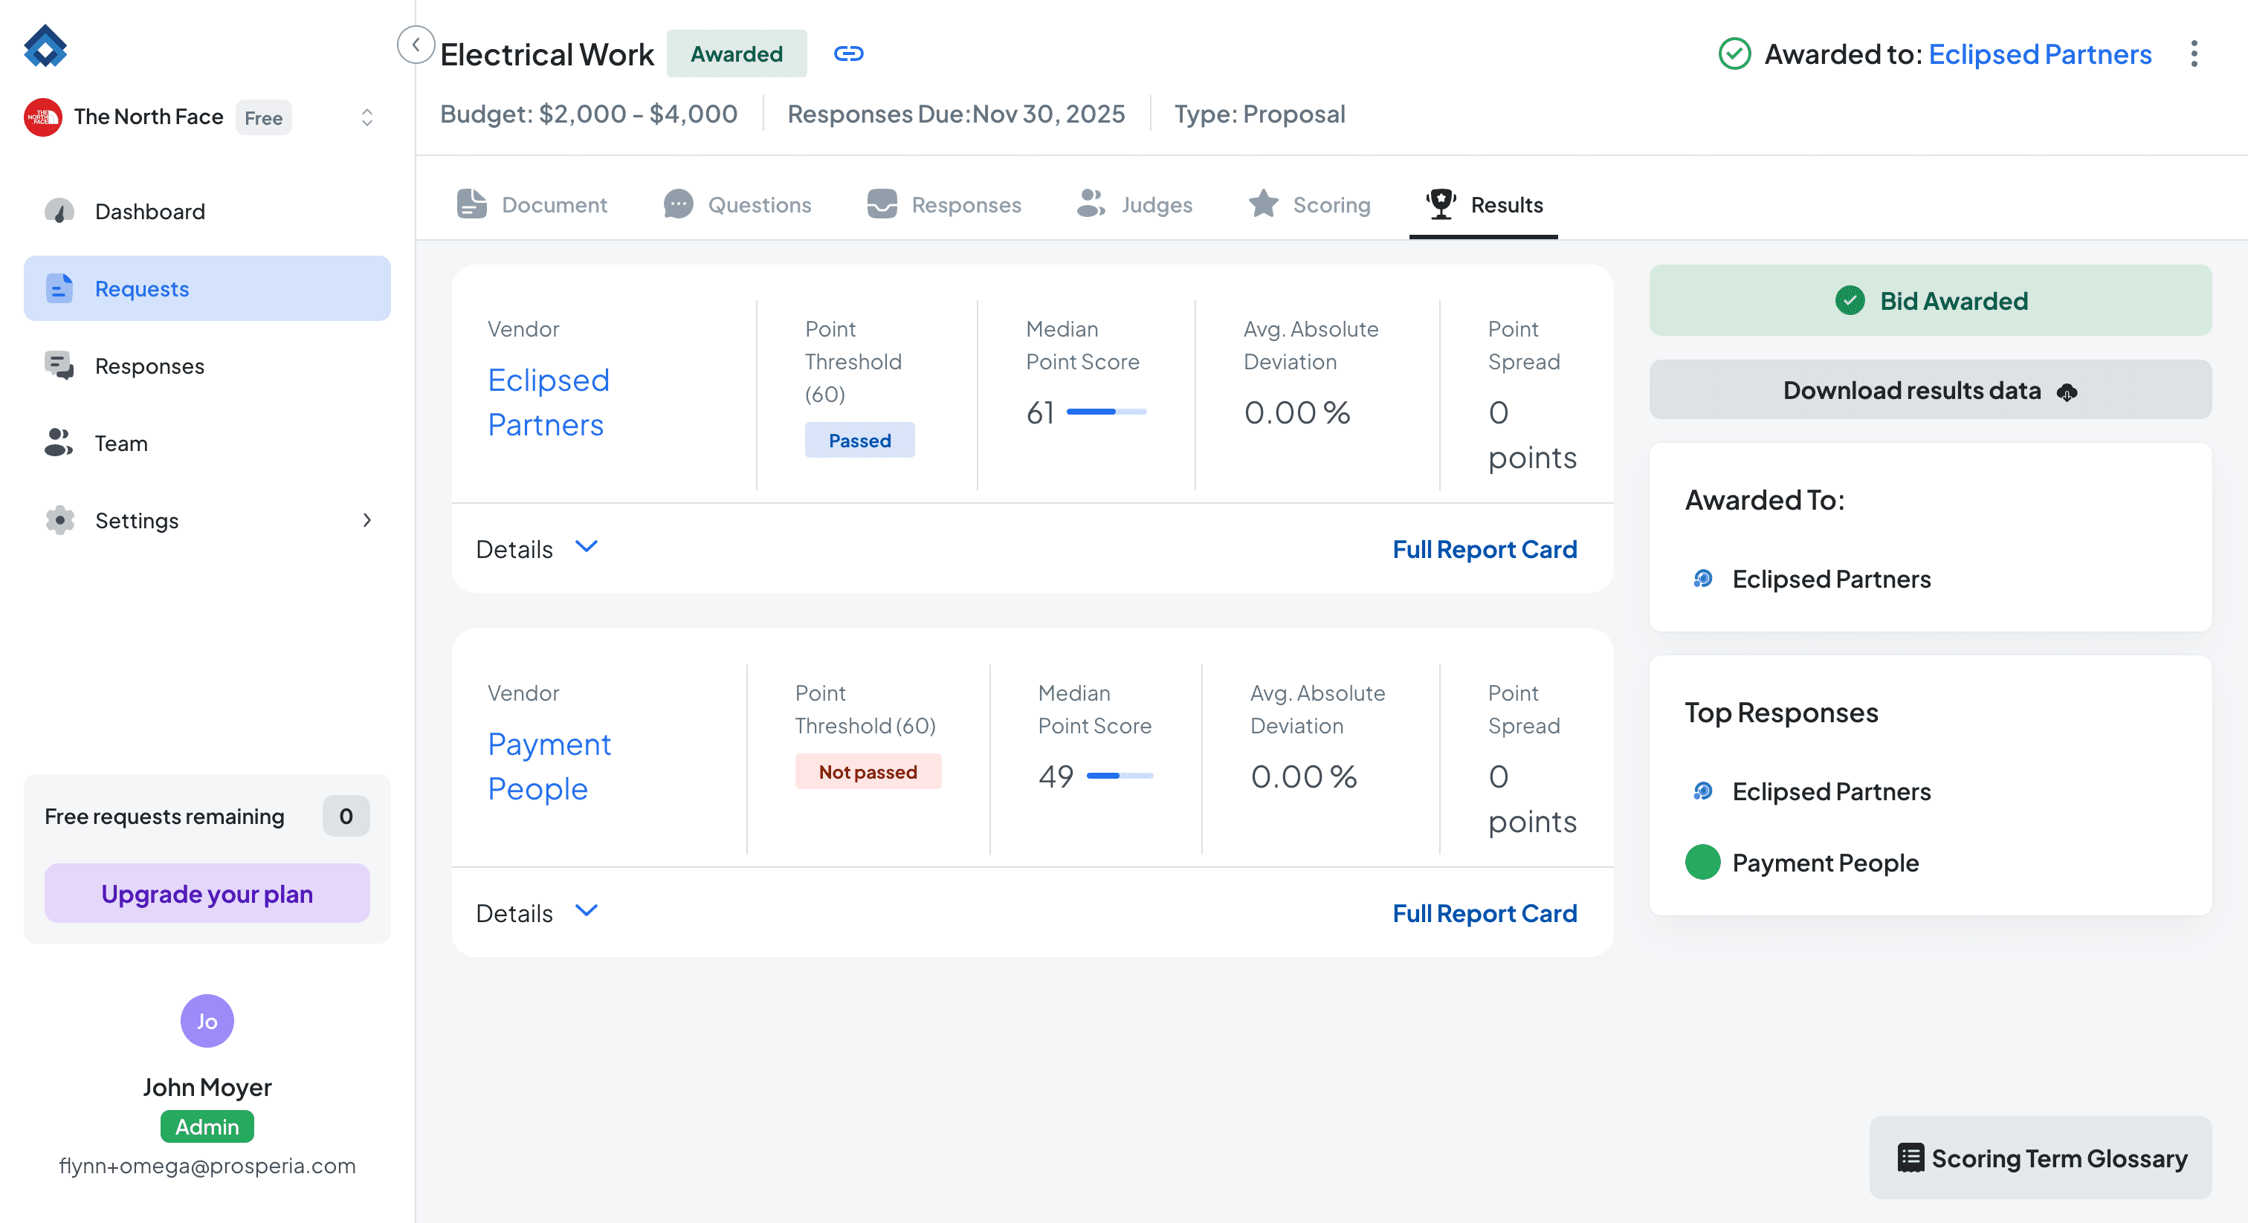Click the North Face organization logo
2248x1223 pixels.
point(43,117)
